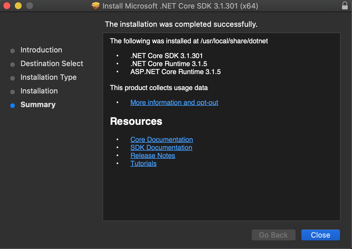
Task: Click the dot beside Installation Type step
Action: (12, 78)
